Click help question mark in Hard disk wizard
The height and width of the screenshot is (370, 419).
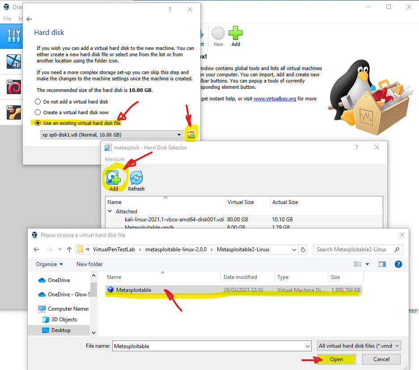tap(169, 10)
